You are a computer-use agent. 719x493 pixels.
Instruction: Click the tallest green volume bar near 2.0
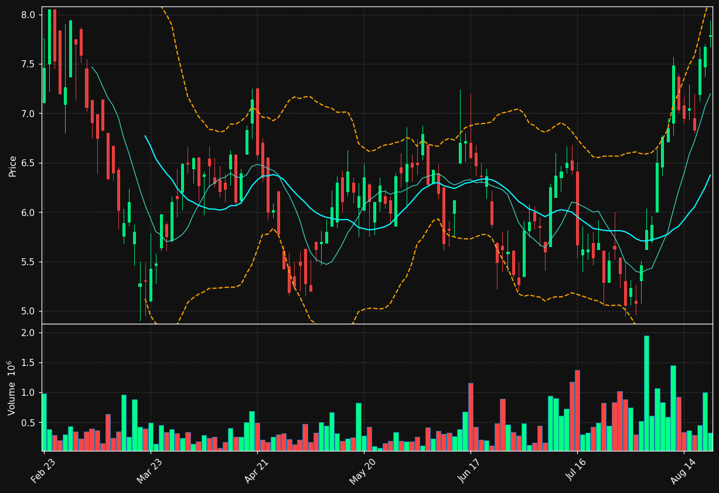[x=646, y=393]
